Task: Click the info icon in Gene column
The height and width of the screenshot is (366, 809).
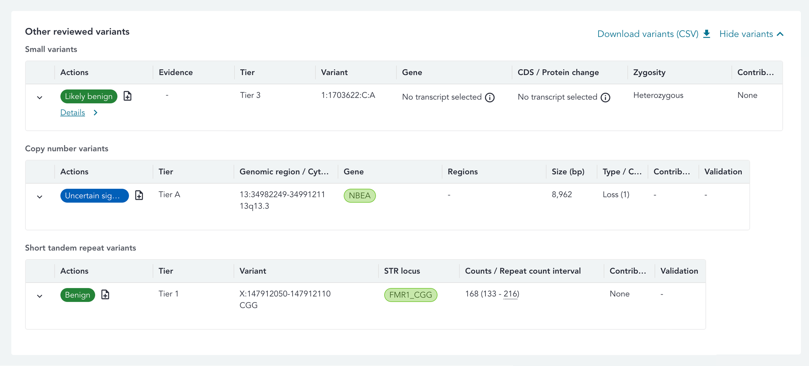Action: (490, 98)
